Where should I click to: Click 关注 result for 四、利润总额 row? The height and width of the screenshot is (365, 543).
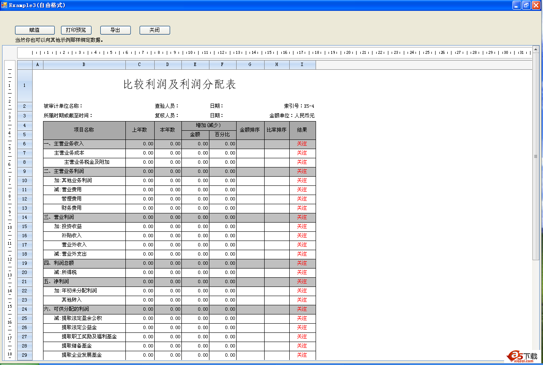click(x=302, y=263)
